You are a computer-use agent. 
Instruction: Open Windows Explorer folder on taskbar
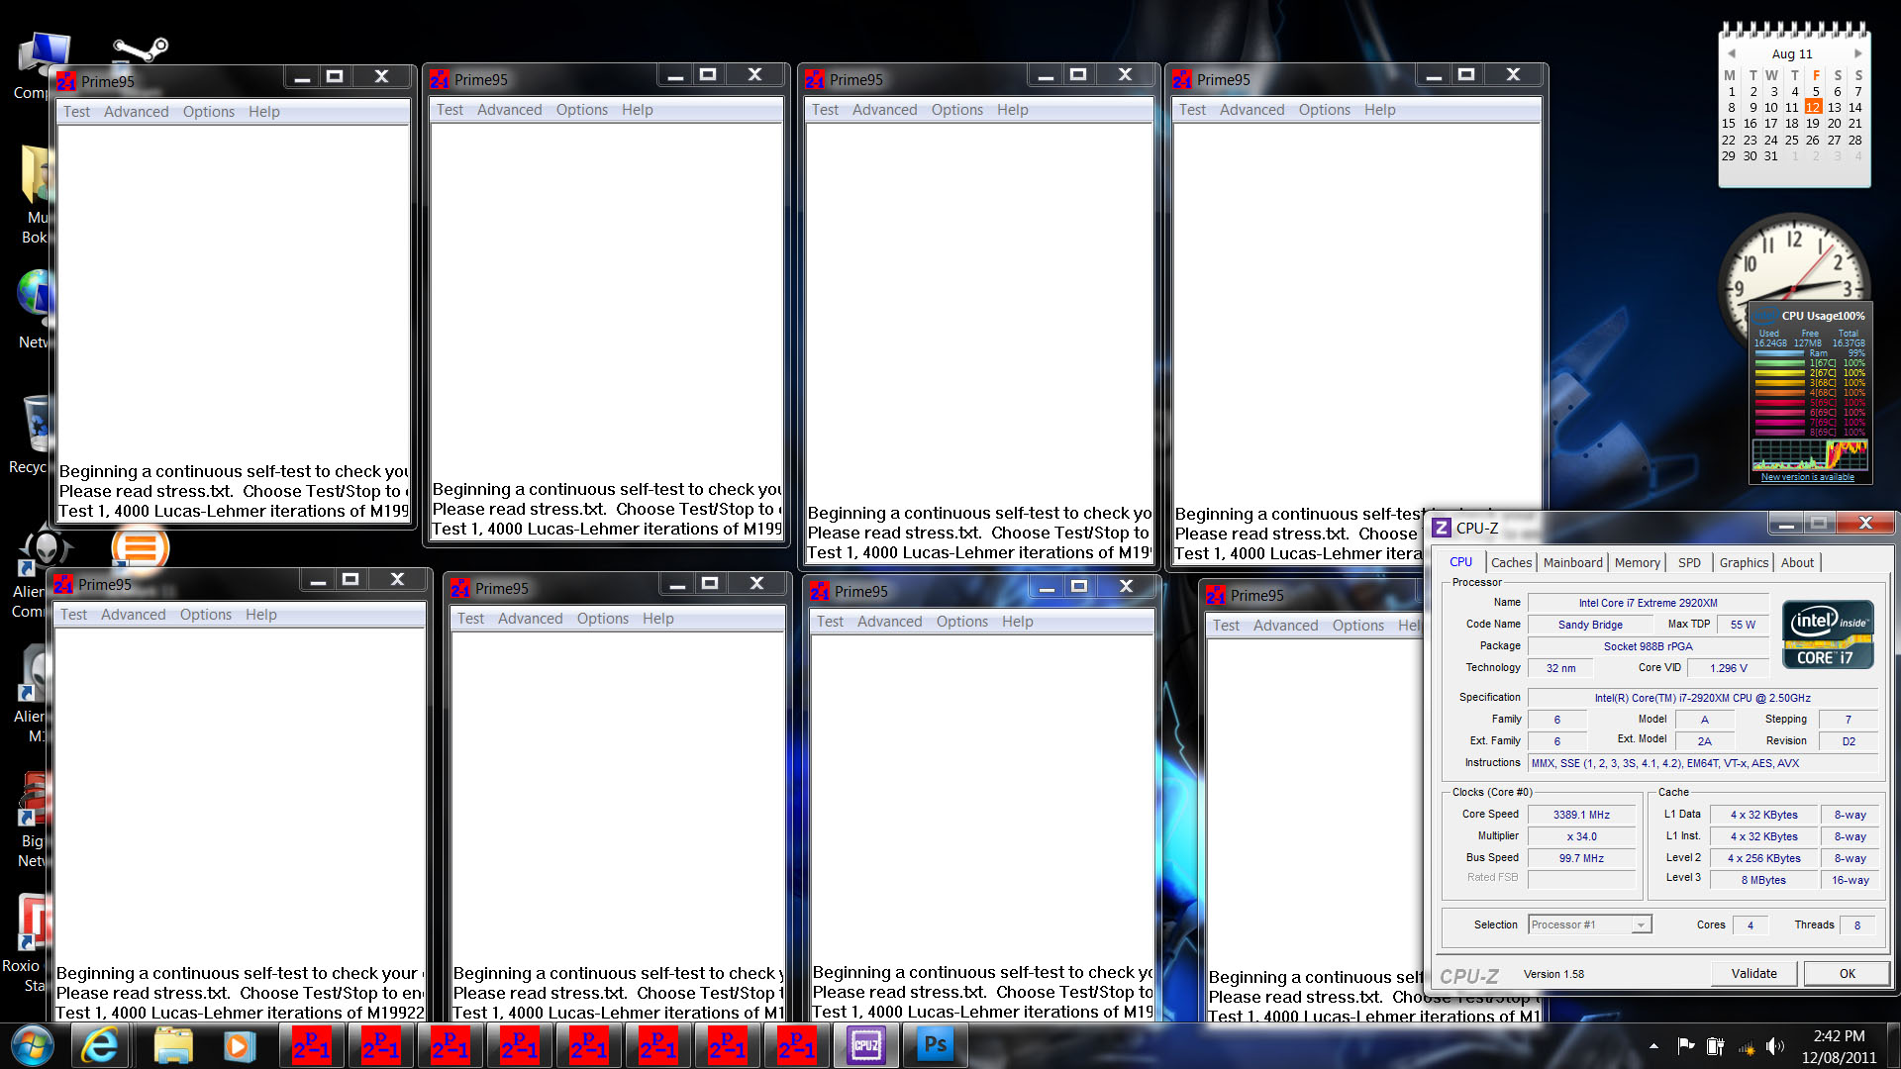tap(172, 1045)
